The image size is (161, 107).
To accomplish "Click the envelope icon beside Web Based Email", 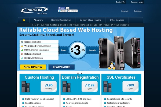I will (22, 46).
